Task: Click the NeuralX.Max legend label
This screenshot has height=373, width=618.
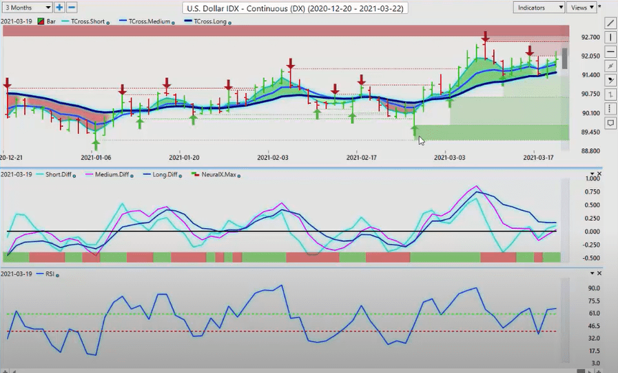Action: tap(218, 174)
